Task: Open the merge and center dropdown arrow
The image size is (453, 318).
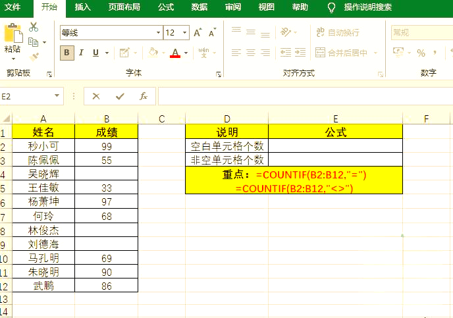Action: (x=375, y=53)
